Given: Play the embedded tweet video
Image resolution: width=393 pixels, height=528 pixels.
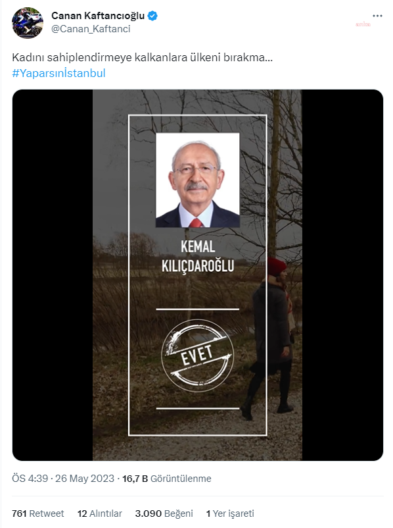Looking at the screenshot, I should (198, 275).
